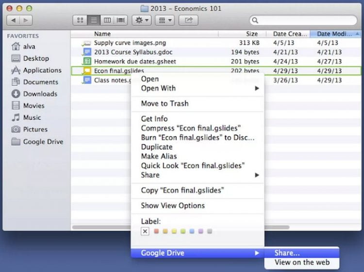This screenshot has height=272, width=364.
Task: Apply the blue label color
Action: click(192, 231)
